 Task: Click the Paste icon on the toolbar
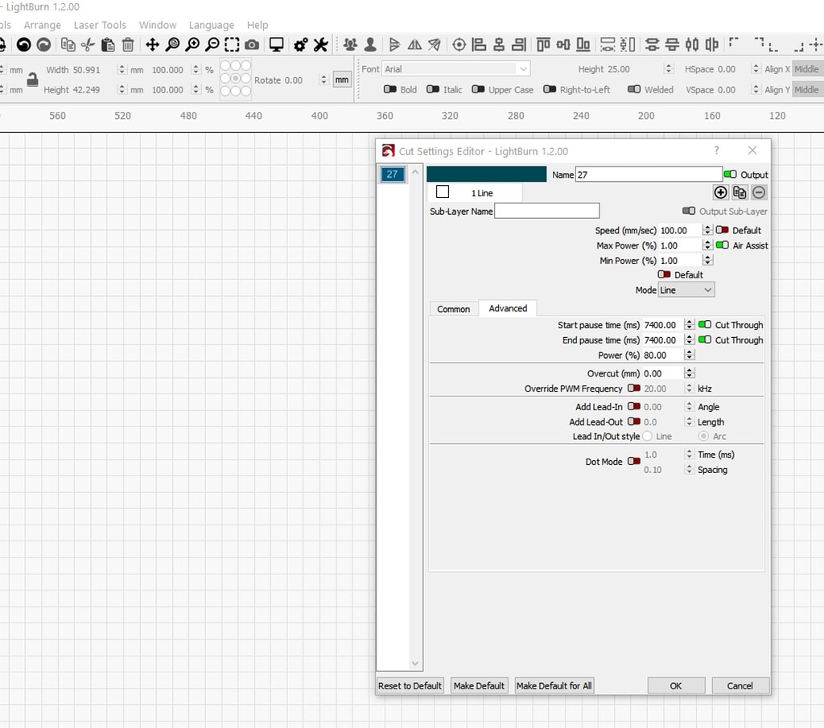(x=109, y=44)
